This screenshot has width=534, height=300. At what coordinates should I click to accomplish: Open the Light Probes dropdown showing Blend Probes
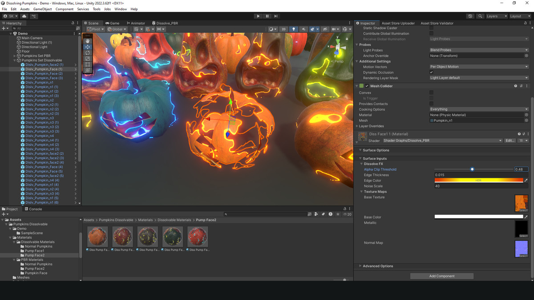click(x=478, y=50)
